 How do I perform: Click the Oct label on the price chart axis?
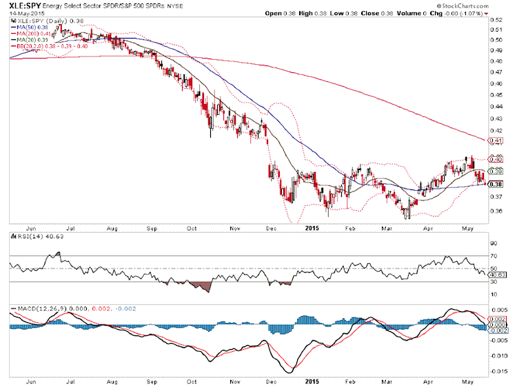(192, 228)
